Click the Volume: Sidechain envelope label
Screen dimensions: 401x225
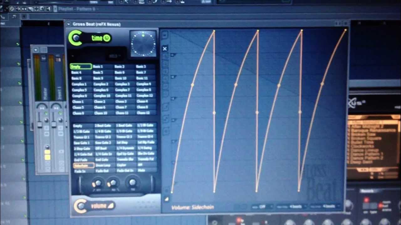(193, 207)
